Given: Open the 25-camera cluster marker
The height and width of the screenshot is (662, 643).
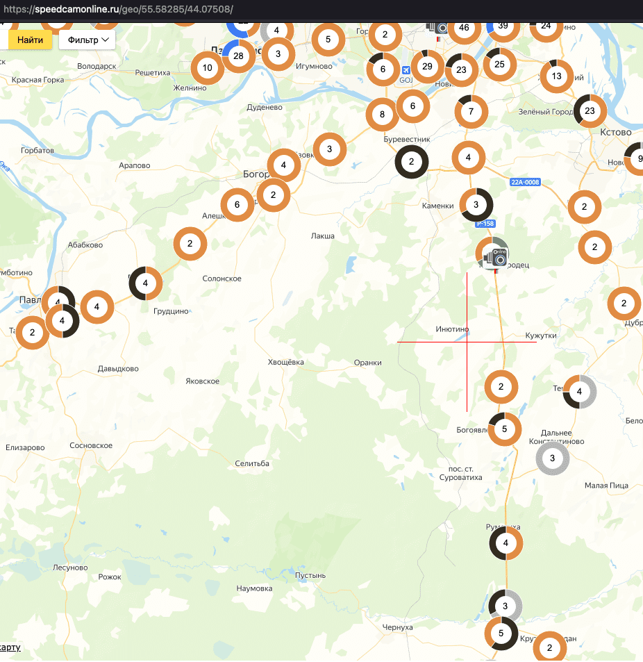Looking at the screenshot, I should (499, 64).
